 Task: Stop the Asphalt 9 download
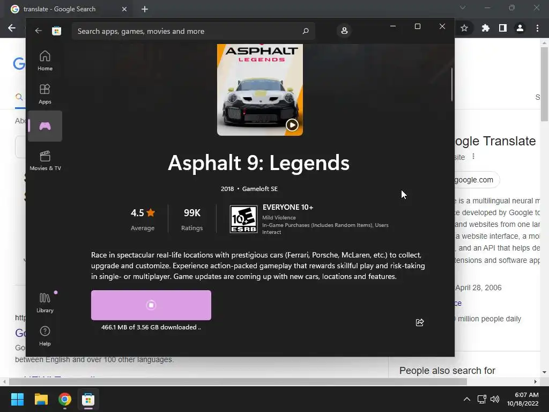click(x=151, y=305)
